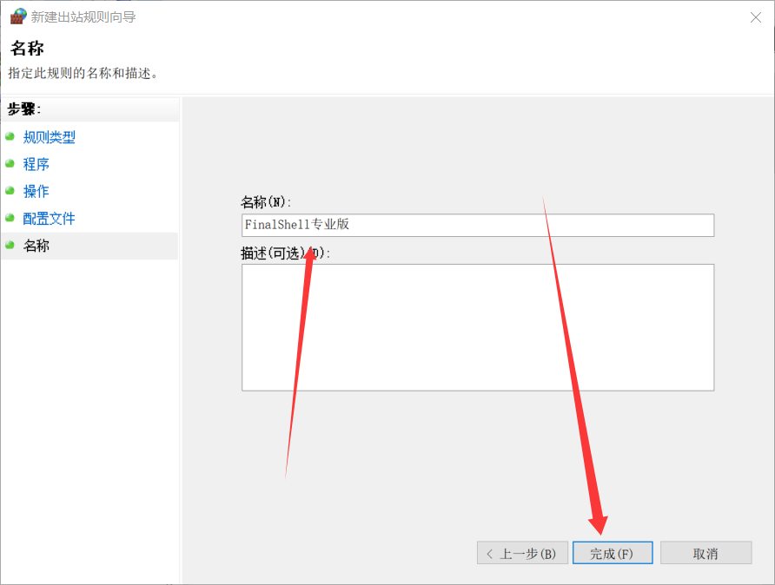Viewport: 775px width, 585px height.
Task: Click the 描述(可选)(D) field label
Action: coord(285,253)
